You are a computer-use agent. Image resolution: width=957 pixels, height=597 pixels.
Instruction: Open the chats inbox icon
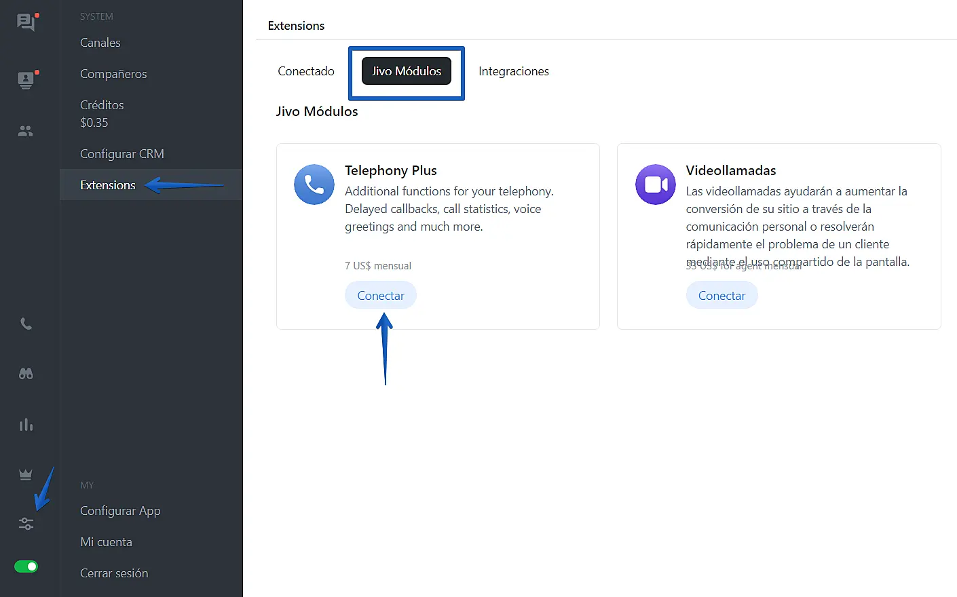click(26, 22)
